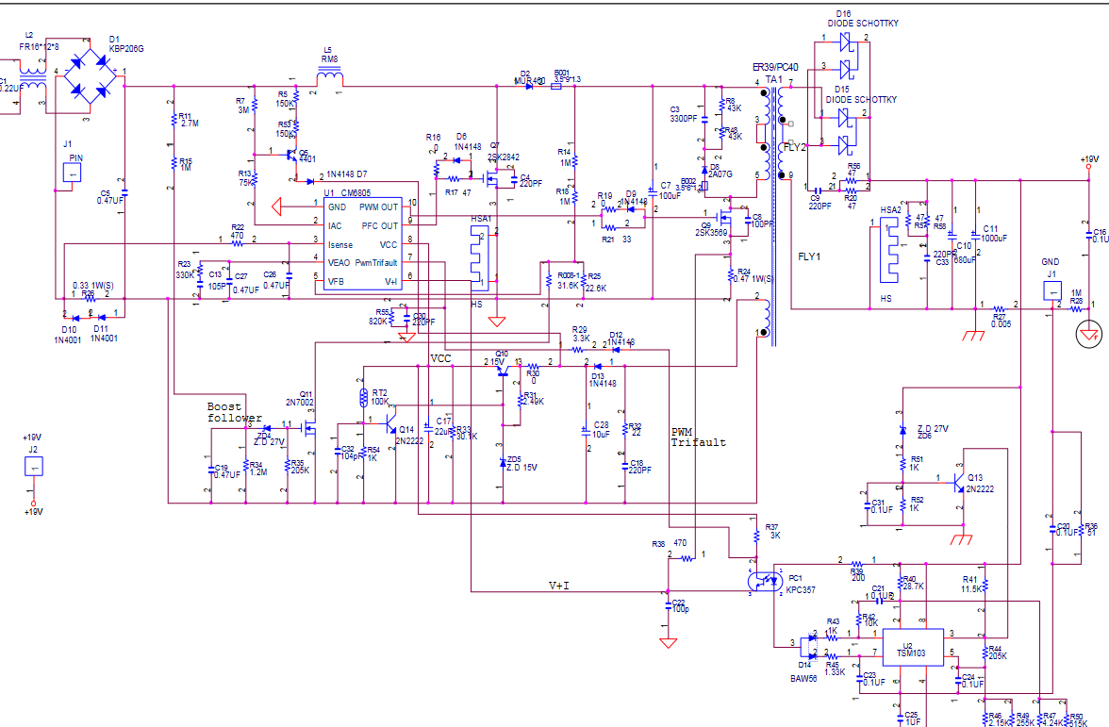Click the 'PWM OUT' pin label on U1
The height and width of the screenshot is (727, 1109).
[378, 207]
